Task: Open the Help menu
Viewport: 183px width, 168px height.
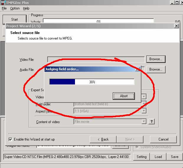Action: (x=26, y=8)
